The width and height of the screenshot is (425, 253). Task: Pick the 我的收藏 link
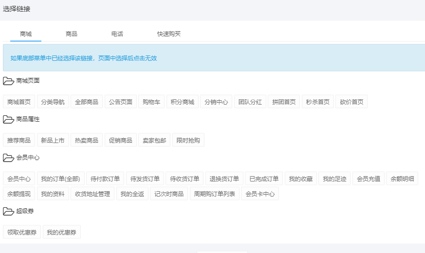click(x=301, y=179)
